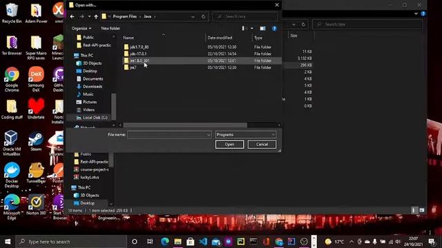Open Google Chrome desktop icon

tap(12, 80)
